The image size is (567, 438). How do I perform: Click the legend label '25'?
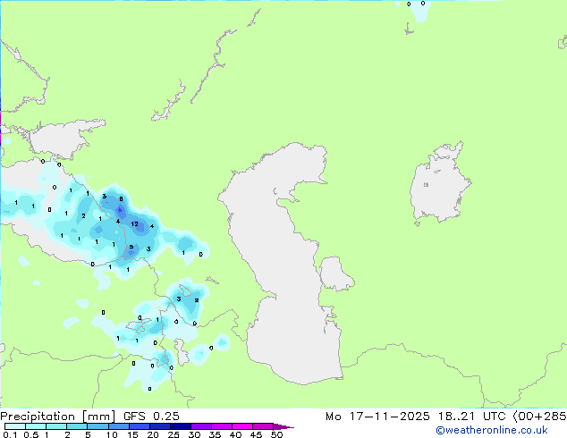point(173,434)
